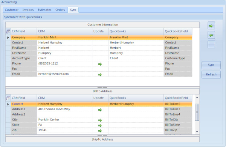Click the CRM 'Herbert' first name cell

(x=64, y=48)
